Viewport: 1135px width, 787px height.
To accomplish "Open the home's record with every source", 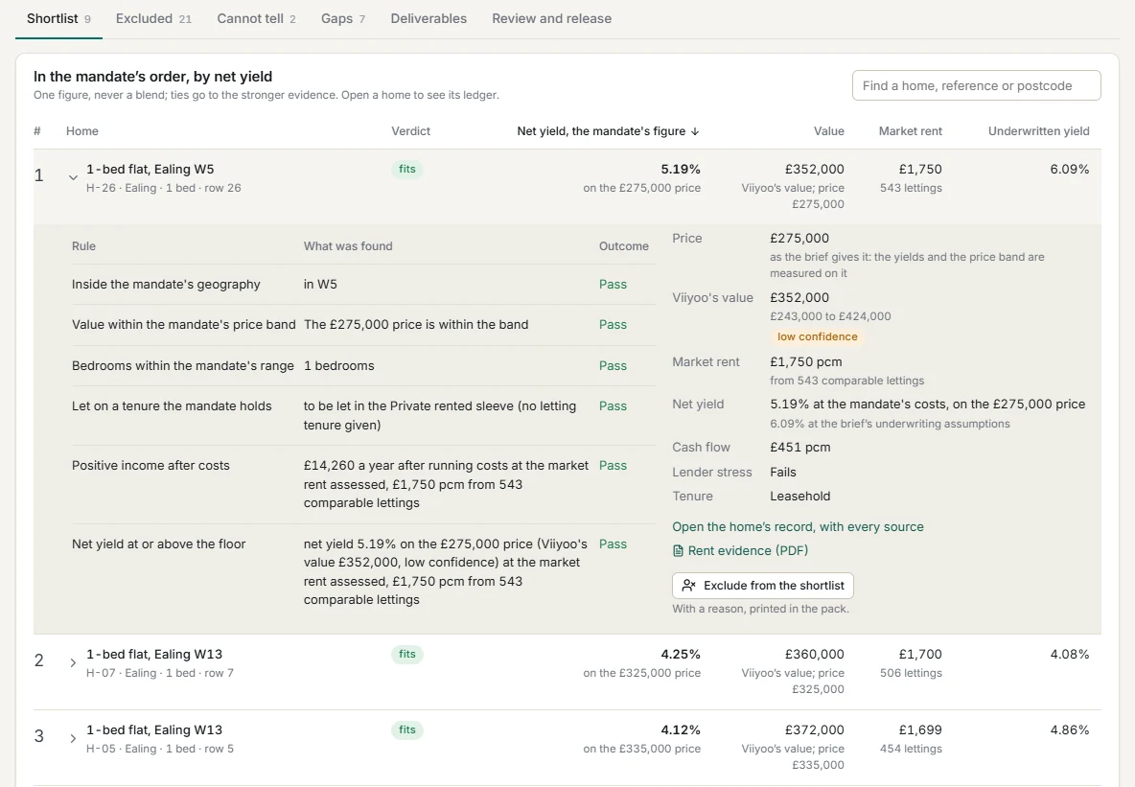I will [x=798, y=527].
